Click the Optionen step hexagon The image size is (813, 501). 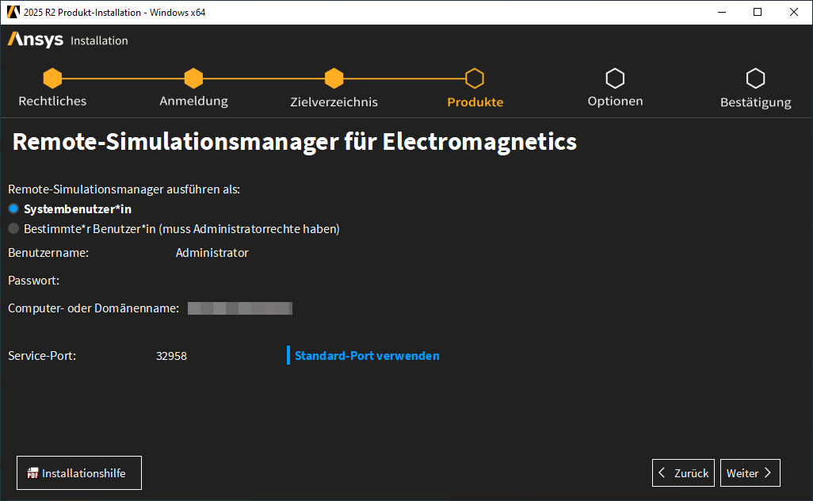[x=615, y=78]
